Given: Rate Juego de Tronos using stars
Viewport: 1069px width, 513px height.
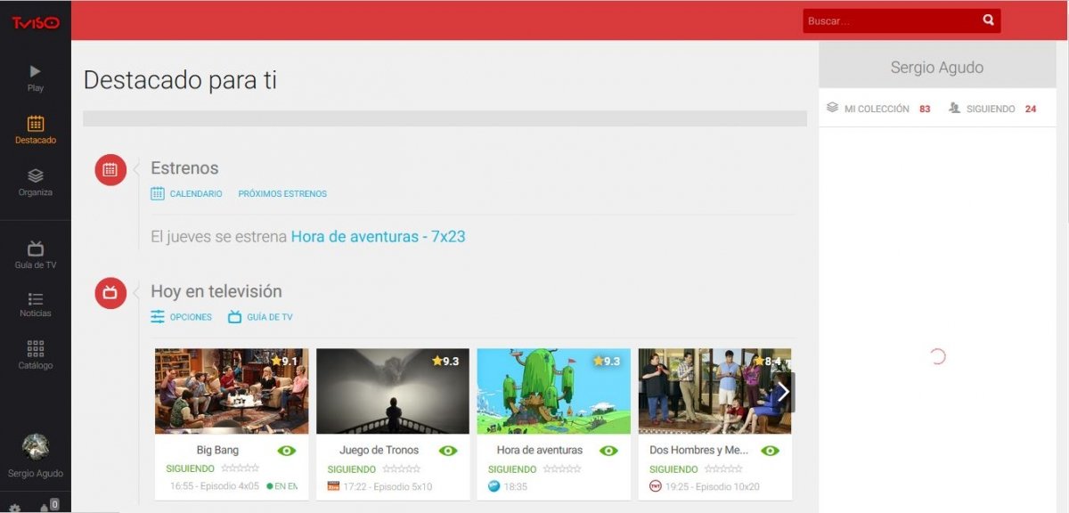Looking at the screenshot, I should coord(401,468).
